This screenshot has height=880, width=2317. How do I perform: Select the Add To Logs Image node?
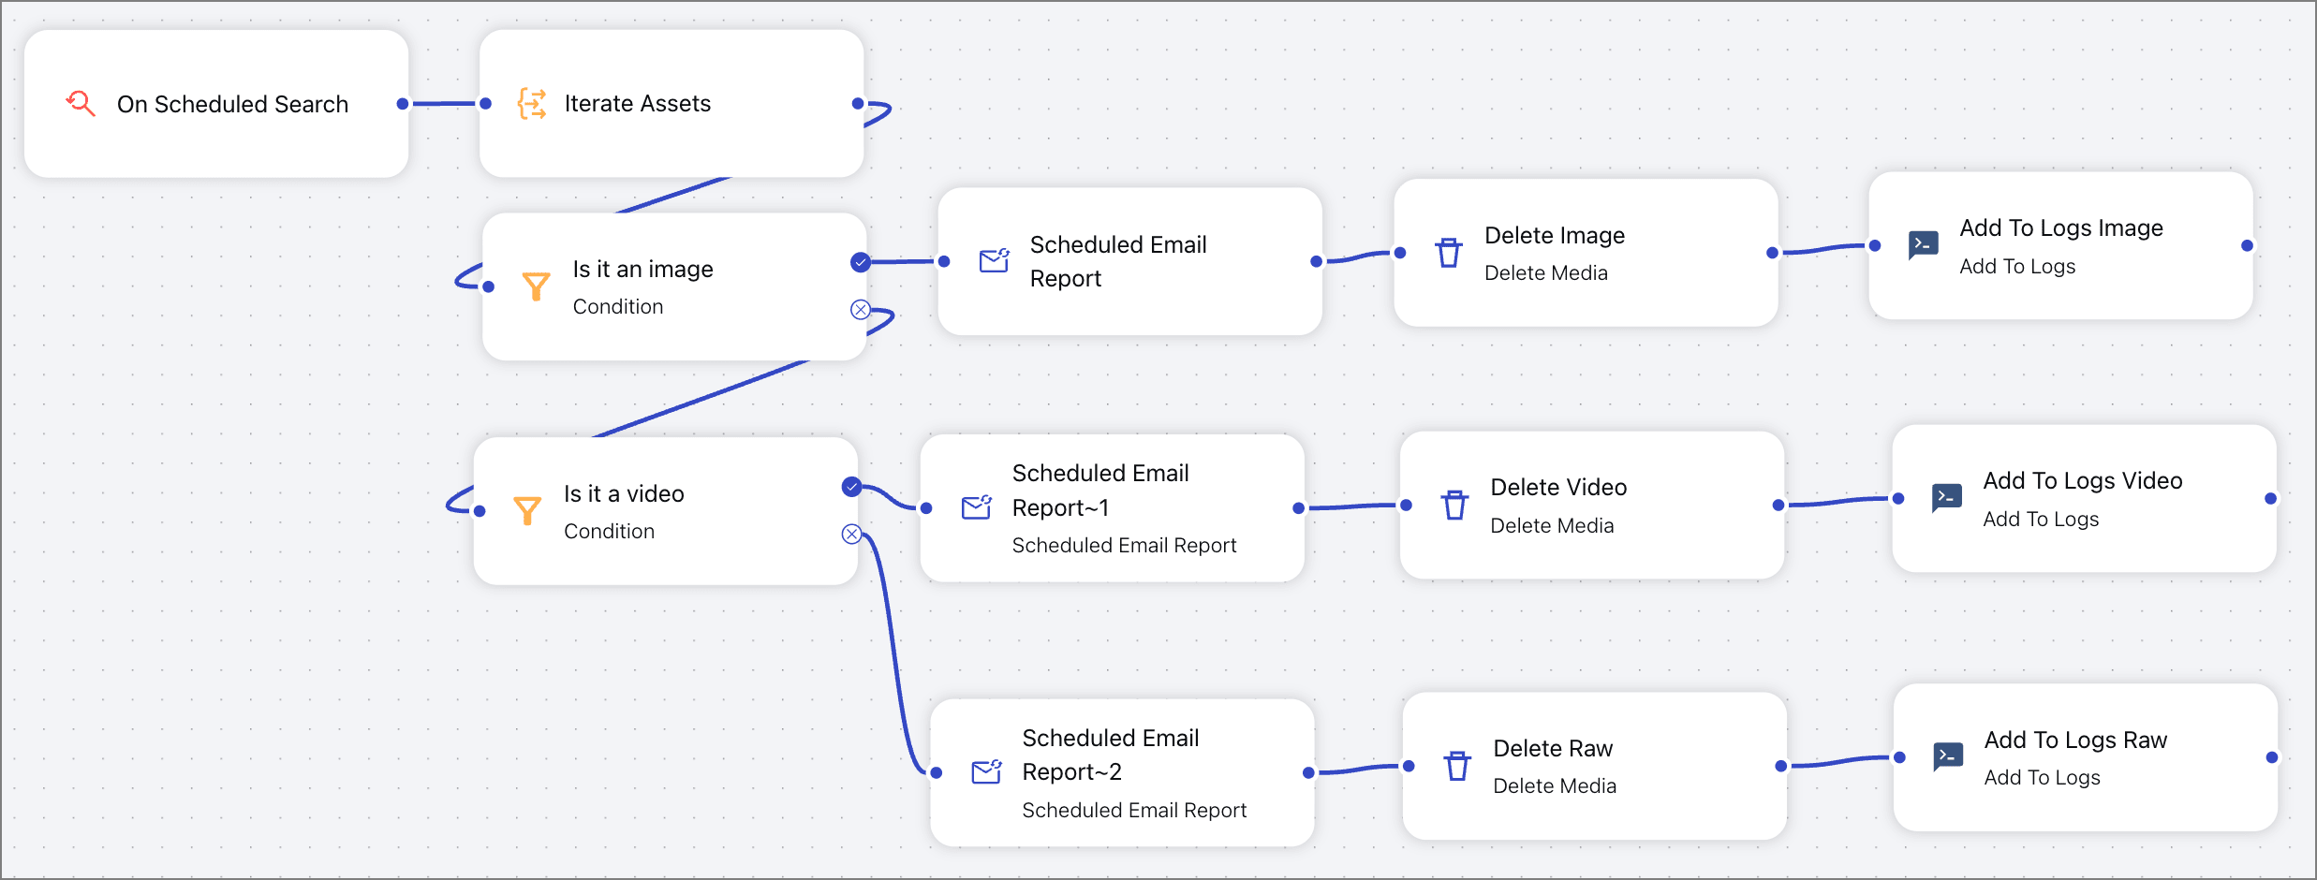(x=2060, y=245)
